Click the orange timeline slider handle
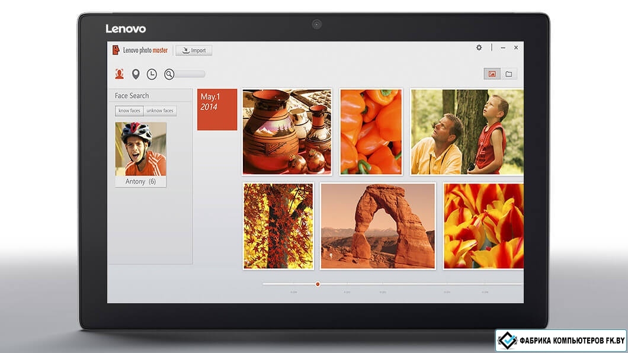628x353 pixels. (x=318, y=284)
